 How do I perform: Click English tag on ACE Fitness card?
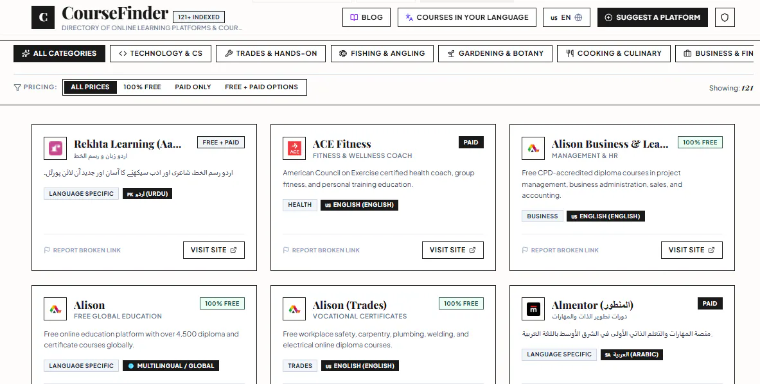(360, 205)
